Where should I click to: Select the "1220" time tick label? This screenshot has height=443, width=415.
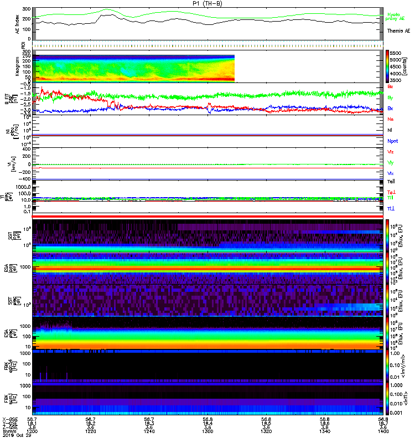pos(90,431)
